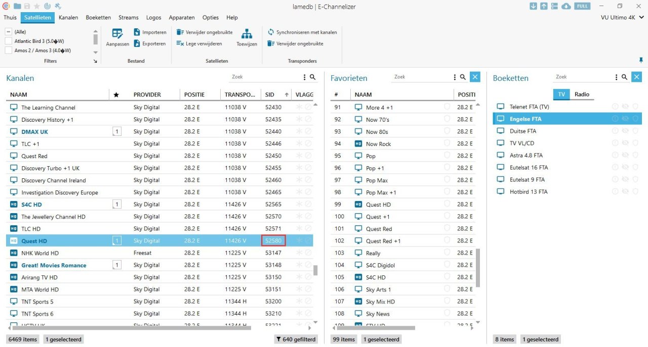Toggle the hidden eye icon for Duitse FTA
The height and width of the screenshot is (347, 648).
click(x=625, y=131)
